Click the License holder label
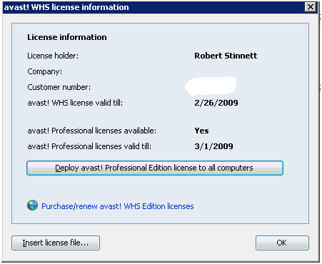Screen dimensions: 322x264 point(53,56)
